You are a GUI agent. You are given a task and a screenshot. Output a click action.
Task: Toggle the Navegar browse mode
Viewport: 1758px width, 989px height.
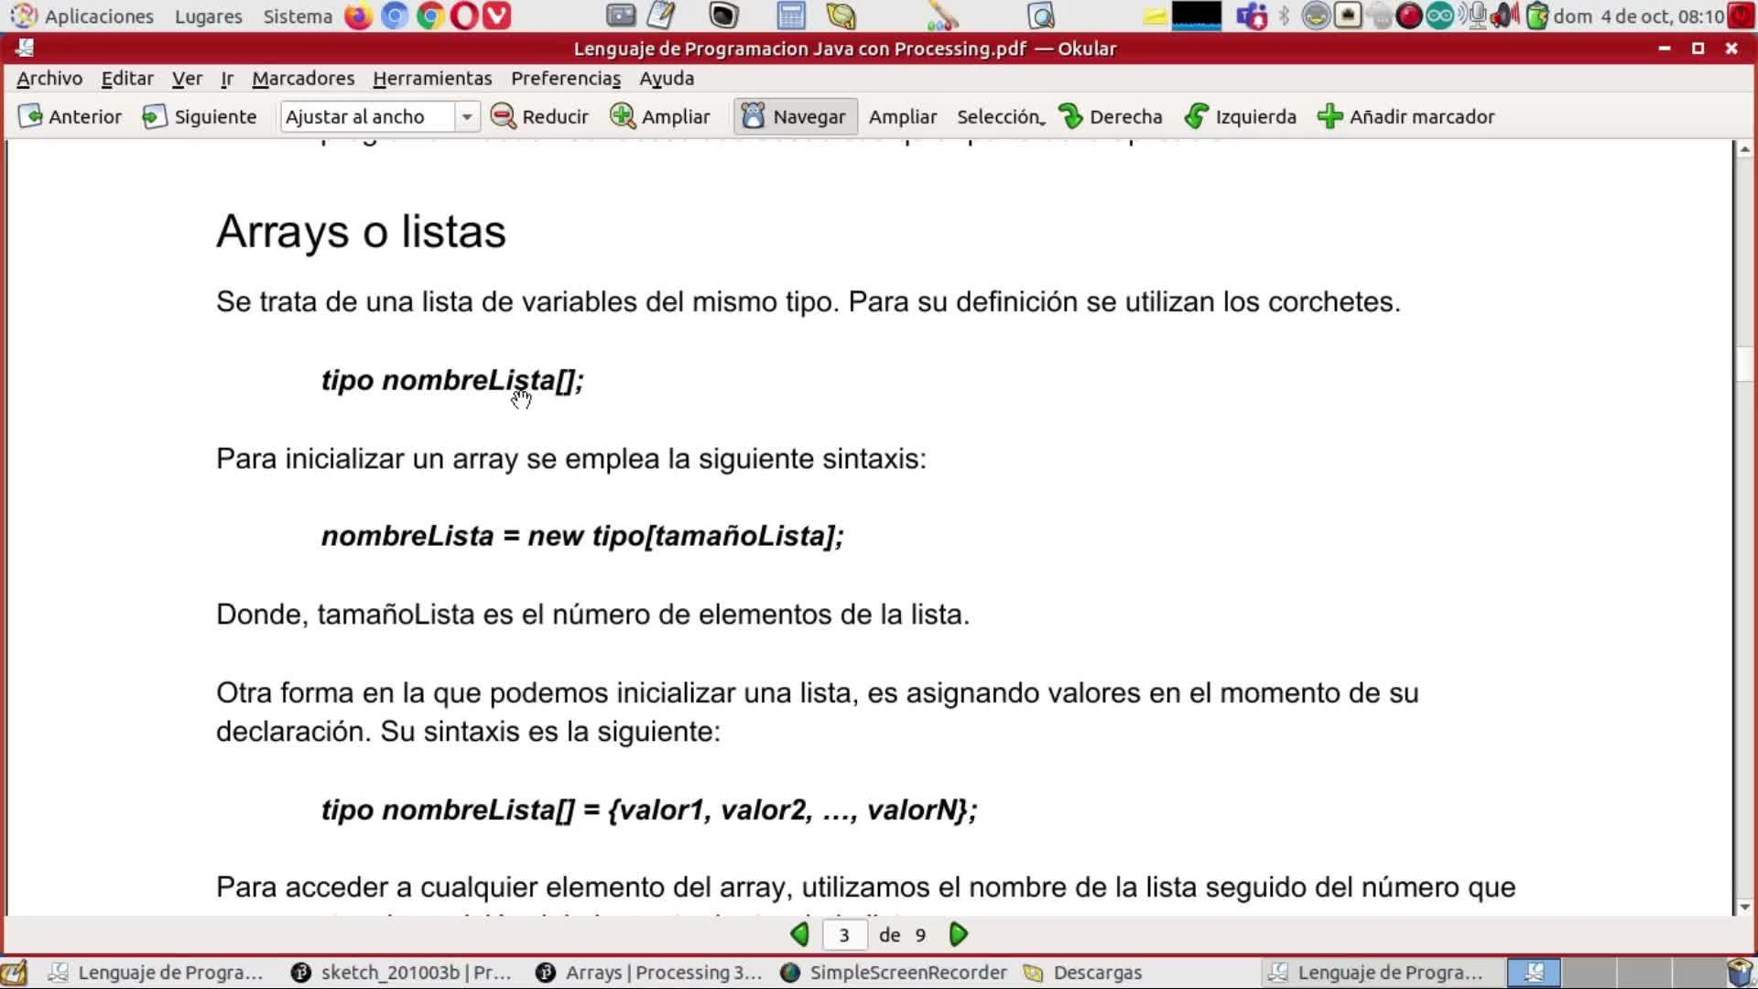click(x=795, y=116)
